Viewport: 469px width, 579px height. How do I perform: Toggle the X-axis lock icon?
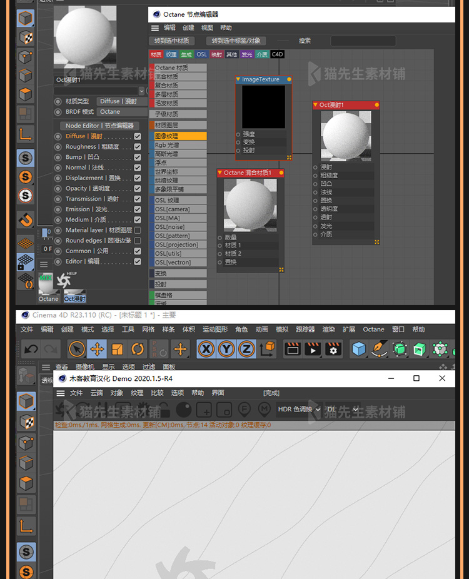pyautogui.click(x=207, y=350)
